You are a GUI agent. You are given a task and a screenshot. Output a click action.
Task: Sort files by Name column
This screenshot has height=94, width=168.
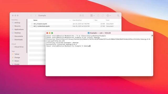click(x=35, y=20)
